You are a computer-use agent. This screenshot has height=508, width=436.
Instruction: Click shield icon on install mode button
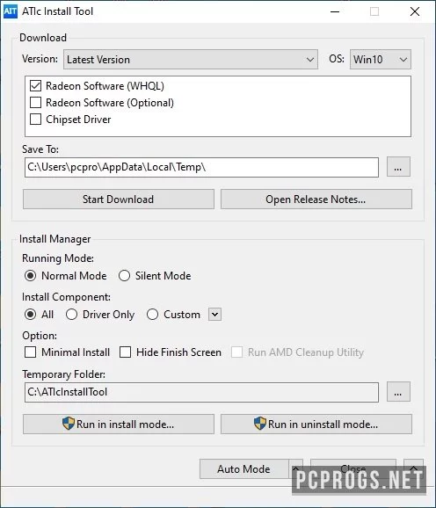coord(69,424)
